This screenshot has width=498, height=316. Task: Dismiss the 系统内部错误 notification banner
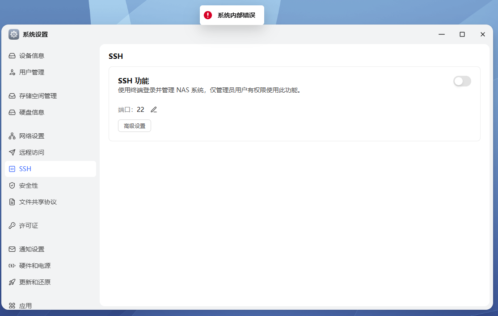click(232, 15)
